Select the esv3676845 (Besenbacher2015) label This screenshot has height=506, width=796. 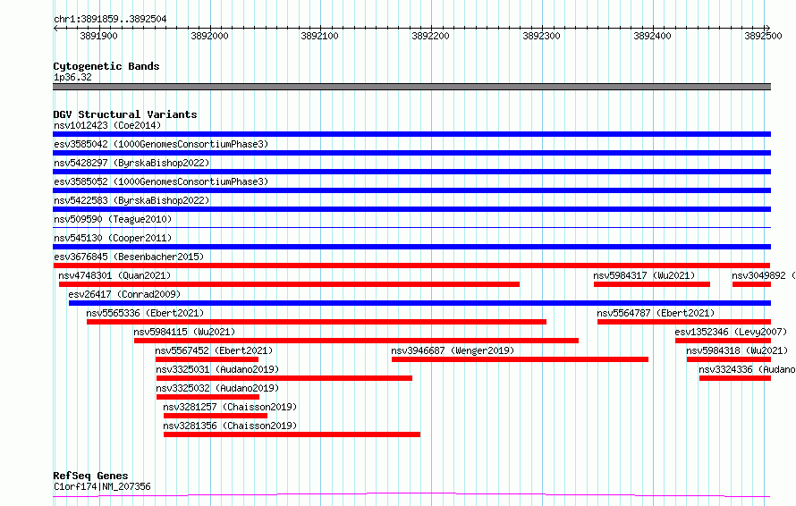(129, 257)
